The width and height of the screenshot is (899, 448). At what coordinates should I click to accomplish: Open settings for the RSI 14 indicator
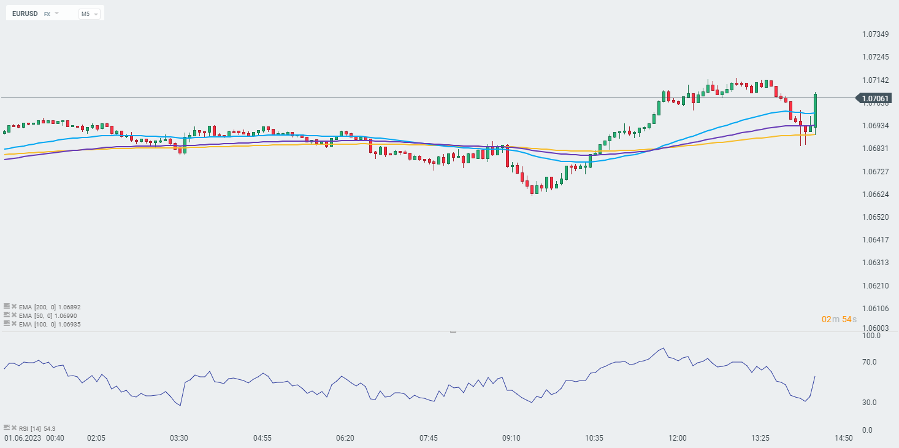pos(7,428)
